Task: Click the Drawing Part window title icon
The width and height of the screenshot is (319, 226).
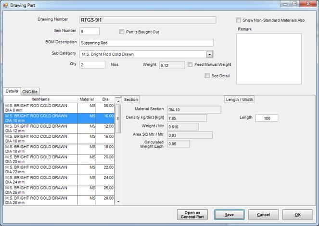Action: 6,4
